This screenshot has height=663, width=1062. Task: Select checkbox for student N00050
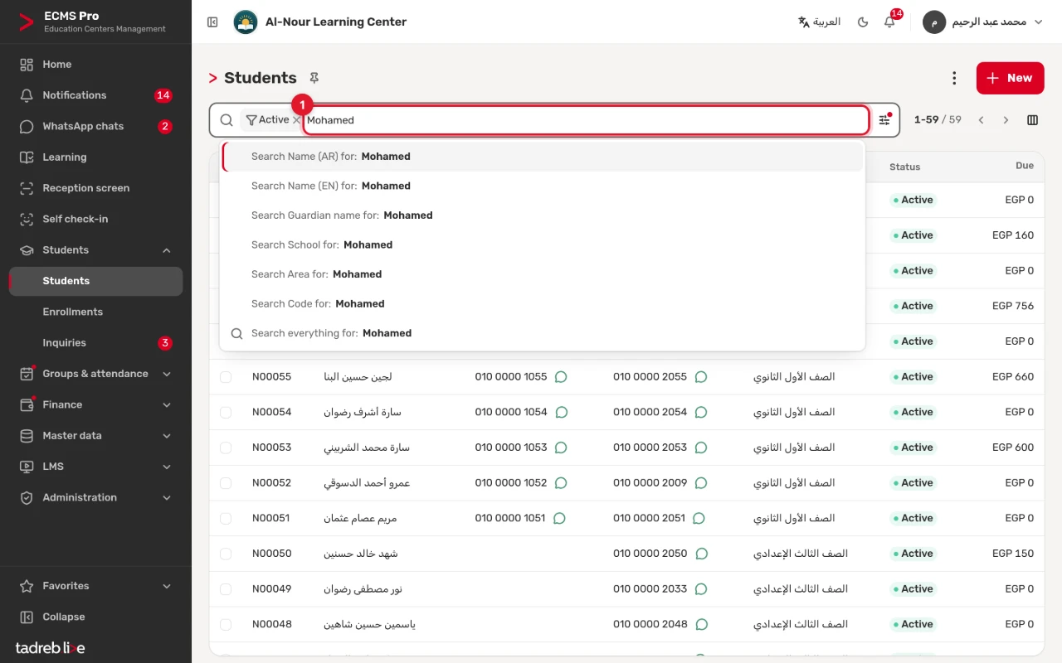coord(226,554)
